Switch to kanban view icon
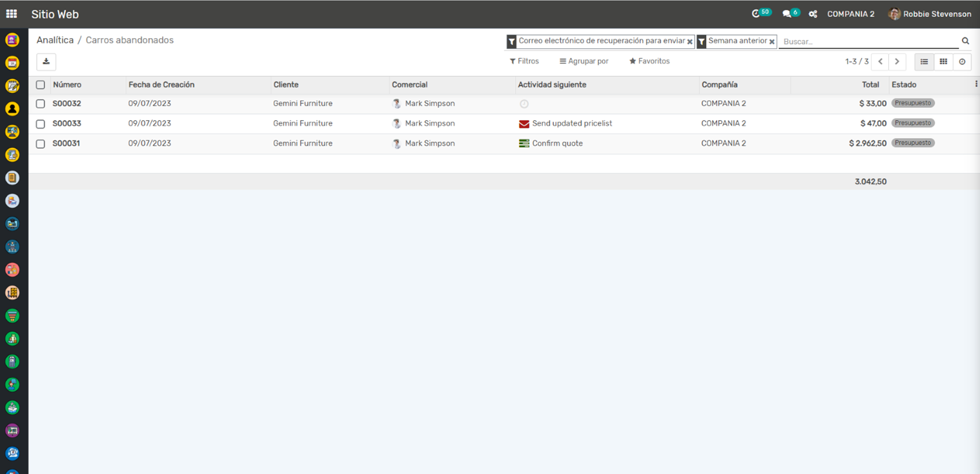The image size is (980, 474). click(x=943, y=62)
